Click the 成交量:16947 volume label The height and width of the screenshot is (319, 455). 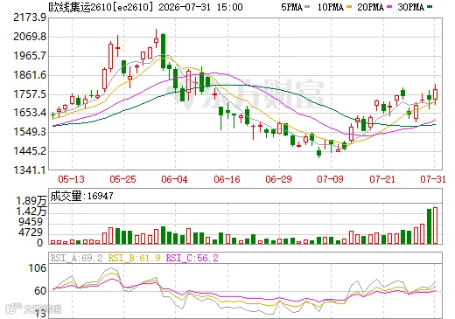[x=81, y=196]
